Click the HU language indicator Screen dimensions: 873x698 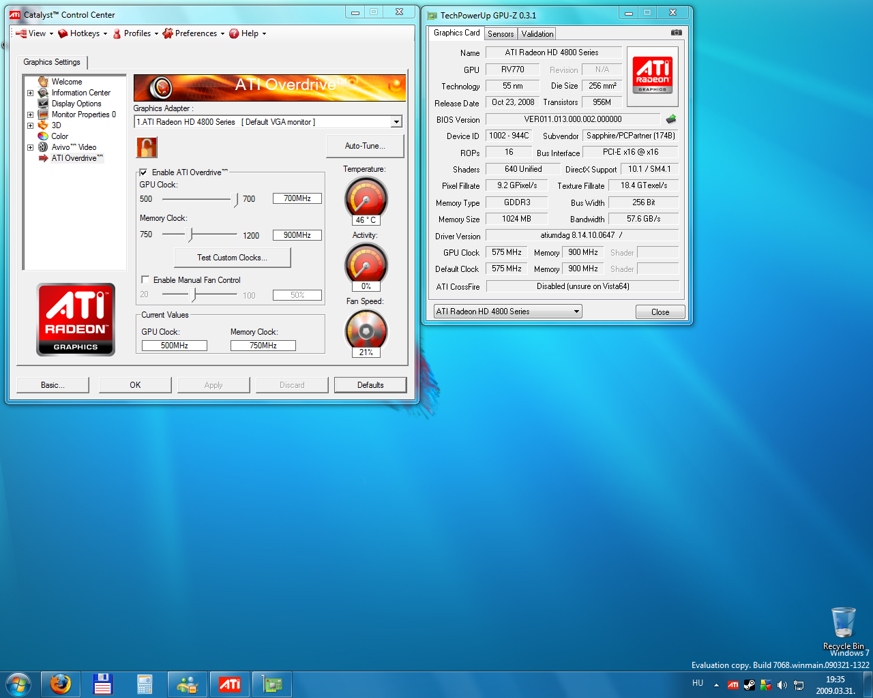[x=698, y=683]
